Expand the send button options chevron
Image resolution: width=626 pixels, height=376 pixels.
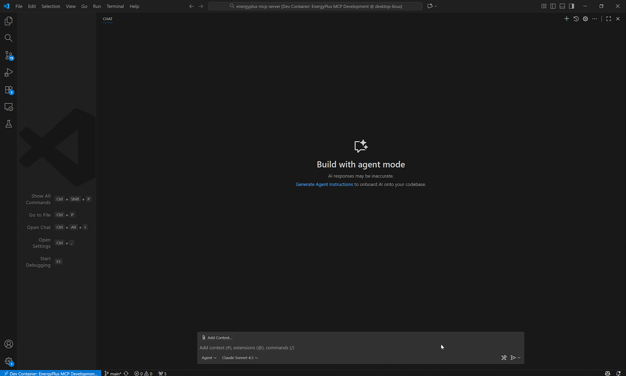click(519, 358)
